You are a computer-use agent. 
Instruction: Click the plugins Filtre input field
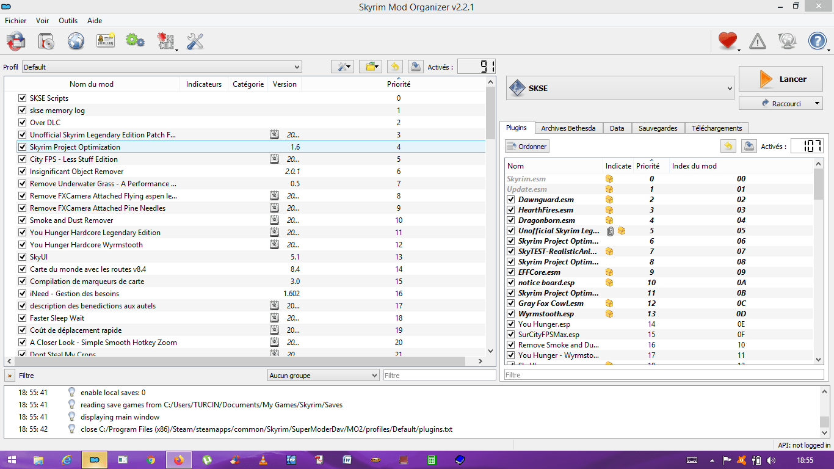point(664,374)
